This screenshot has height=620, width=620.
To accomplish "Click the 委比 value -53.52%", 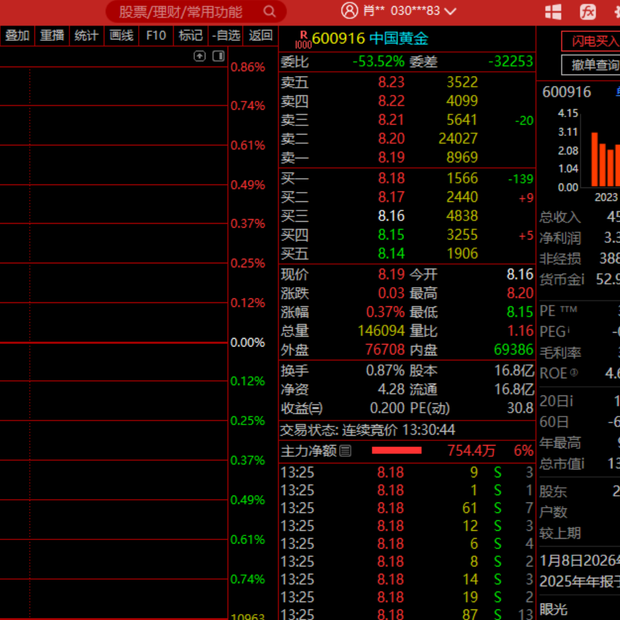I will click(378, 61).
